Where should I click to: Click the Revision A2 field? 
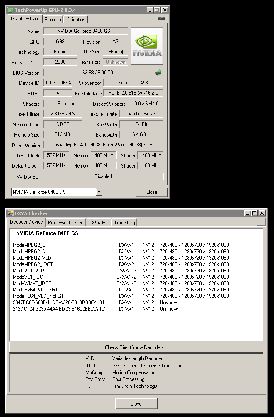point(116,42)
